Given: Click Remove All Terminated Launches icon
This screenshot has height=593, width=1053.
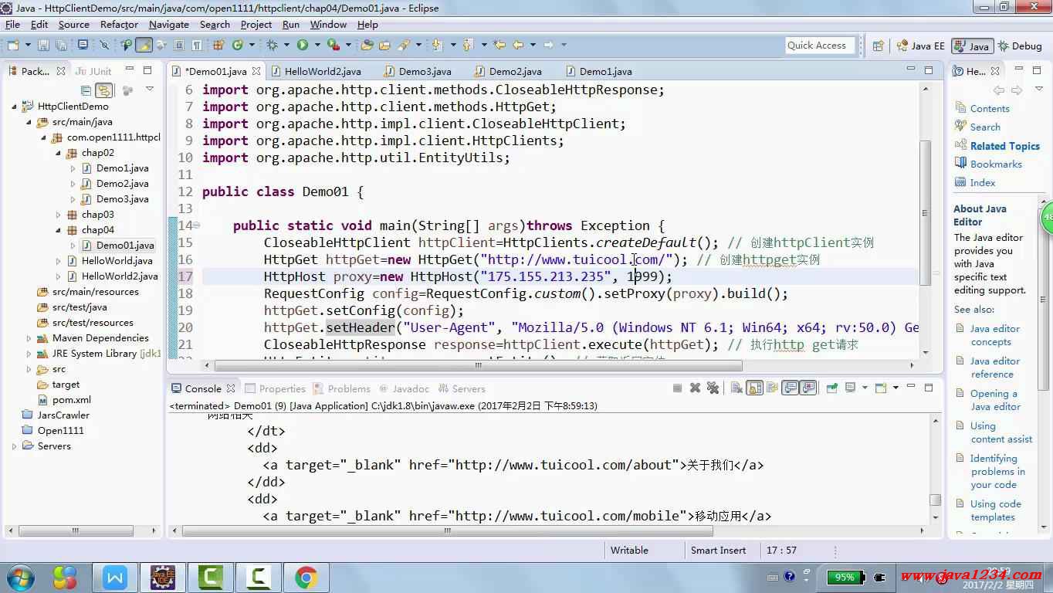Looking at the screenshot, I should pos(713,388).
